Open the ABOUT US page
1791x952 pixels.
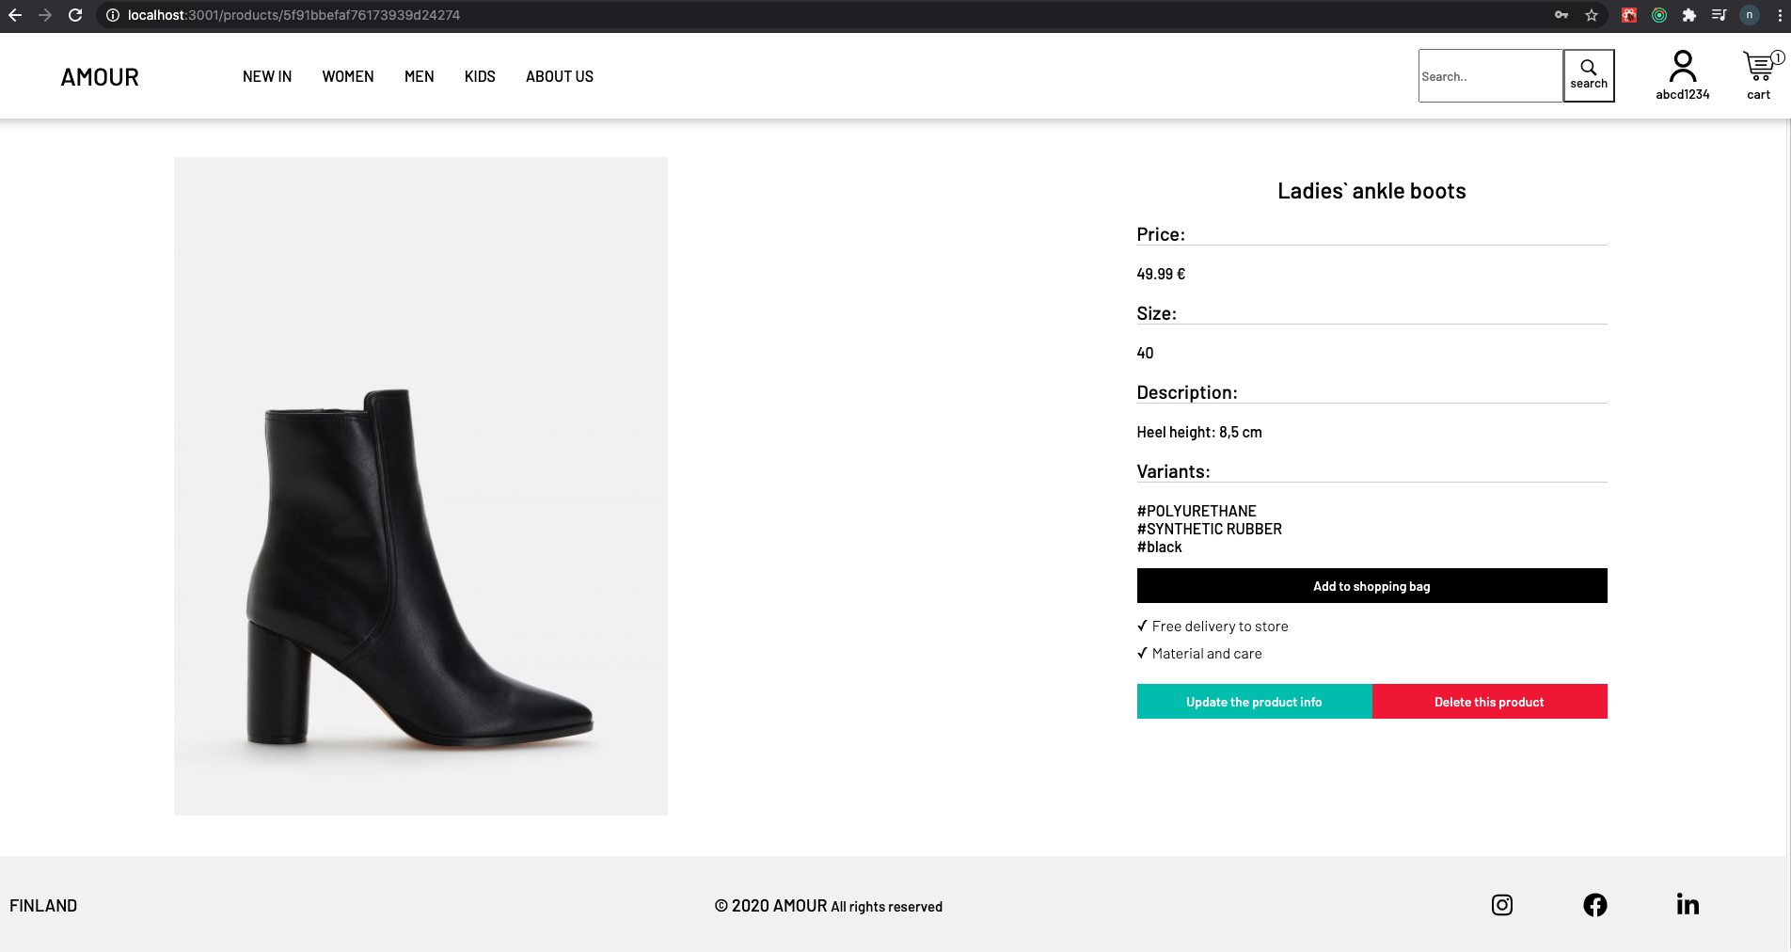pyautogui.click(x=560, y=76)
